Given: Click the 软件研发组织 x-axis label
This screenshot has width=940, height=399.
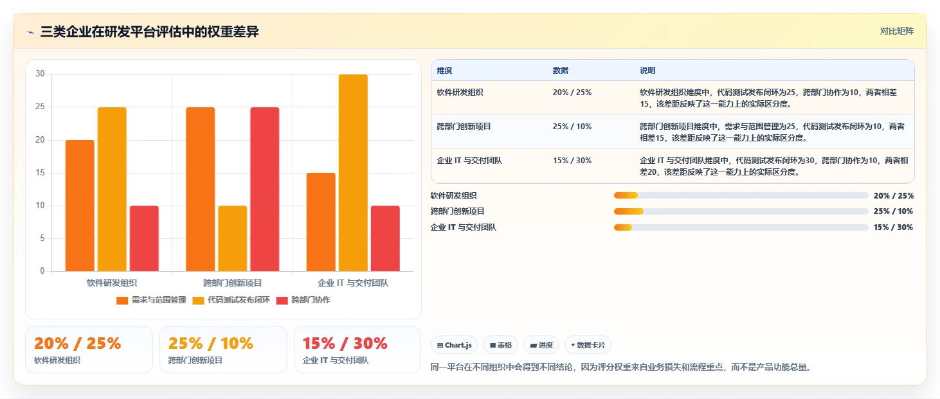Looking at the screenshot, I should coord(112,283).
